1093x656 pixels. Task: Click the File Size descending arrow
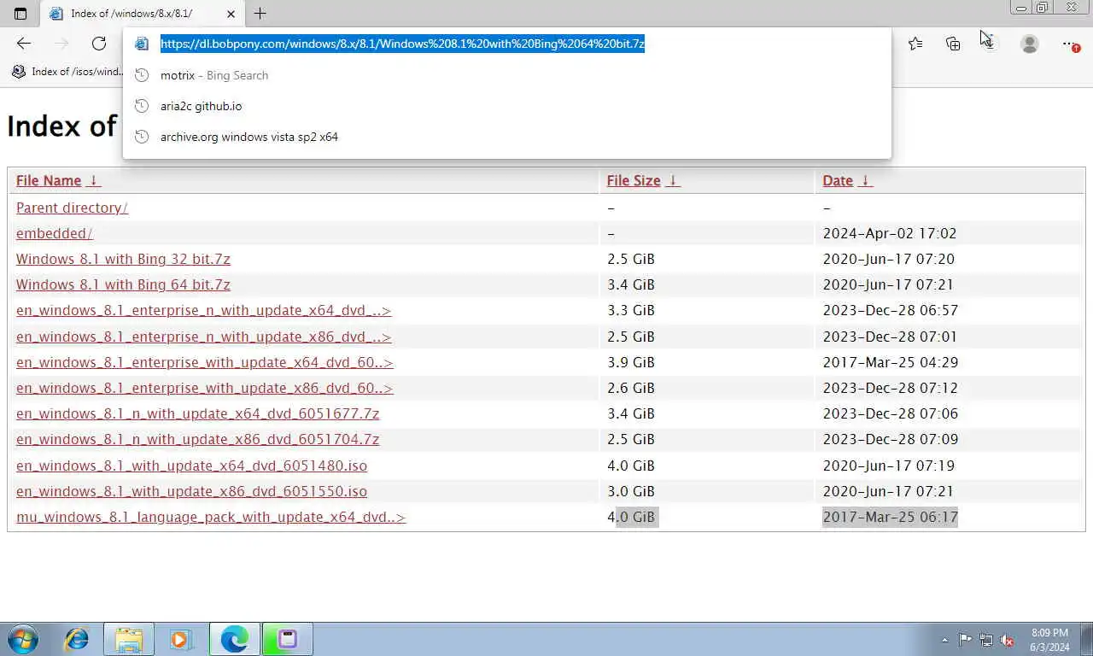(x=673, y=180)
